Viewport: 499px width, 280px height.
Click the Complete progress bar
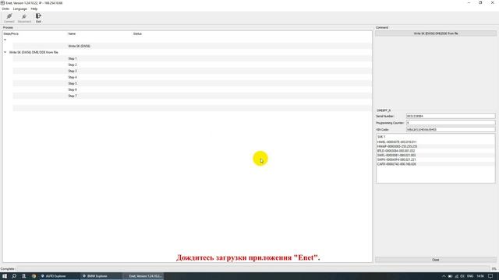pos(253,268)
